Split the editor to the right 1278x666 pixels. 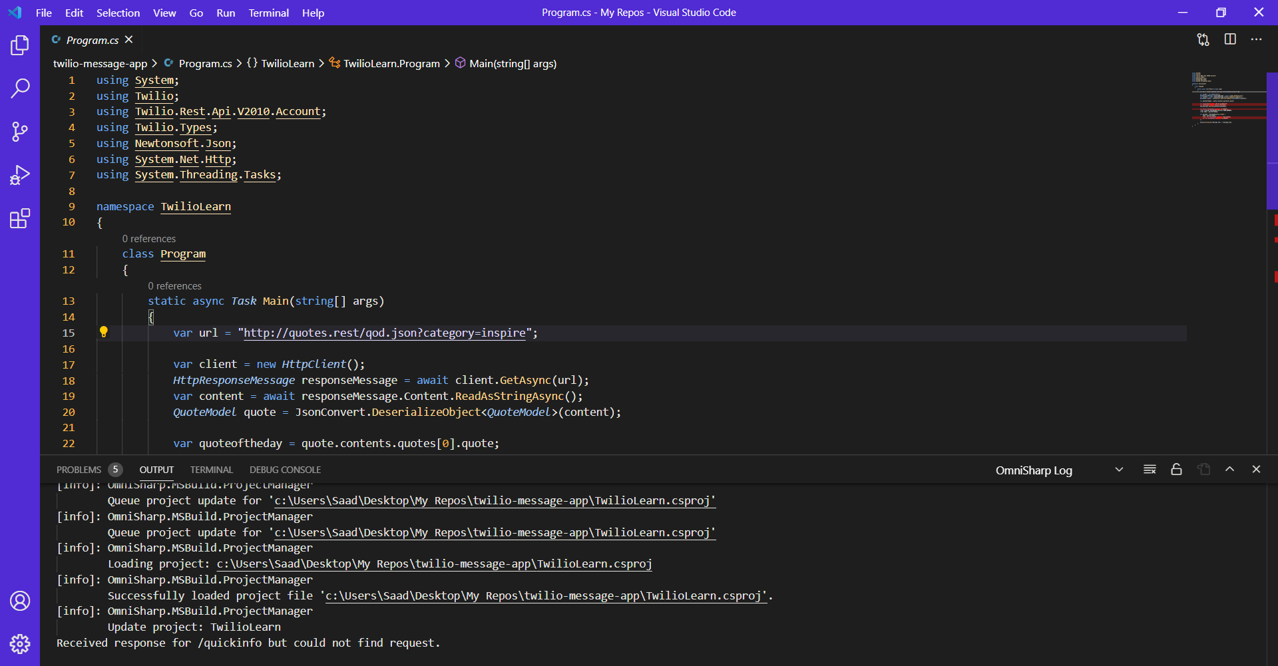[1230, 40]
